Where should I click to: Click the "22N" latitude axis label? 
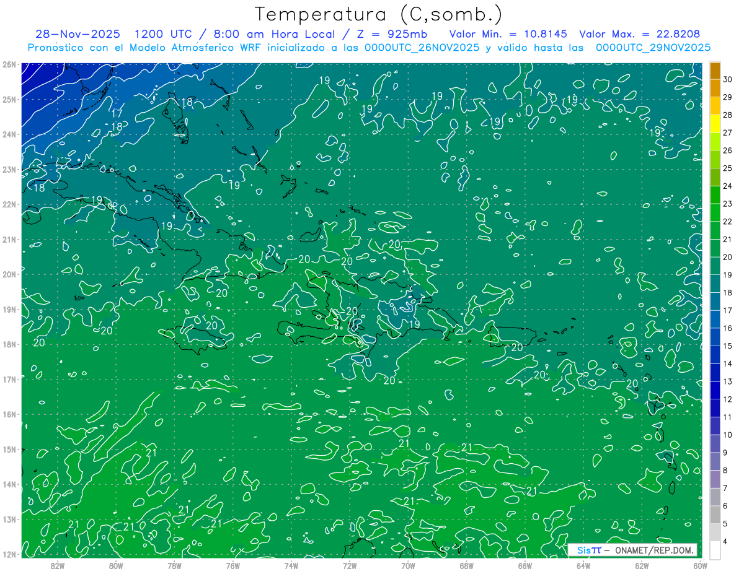(9, 204)
